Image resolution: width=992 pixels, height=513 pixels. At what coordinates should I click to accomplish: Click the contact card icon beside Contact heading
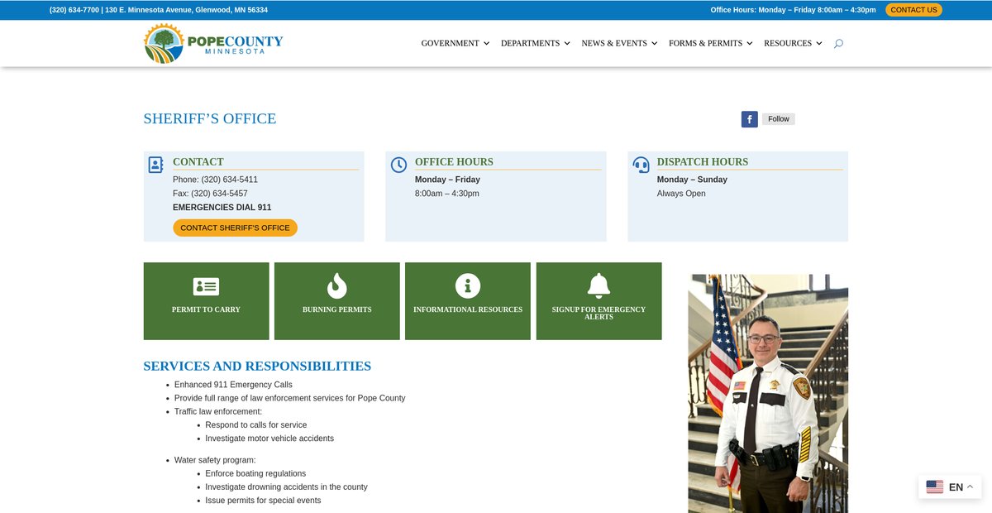point(156,165)
